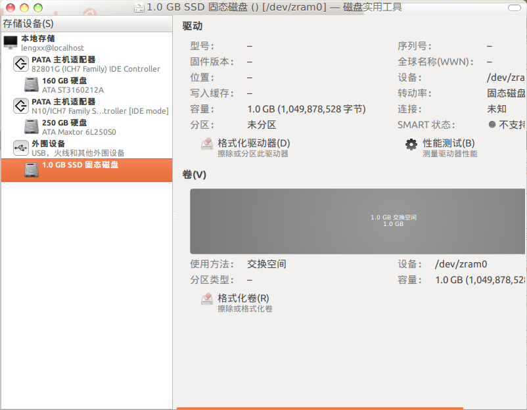Image resolution: width=527 pixels, height=410 pixels.
Task: Click the 250 GB hard disk icon
Action: pyautogui.click(x=32, y=127)
